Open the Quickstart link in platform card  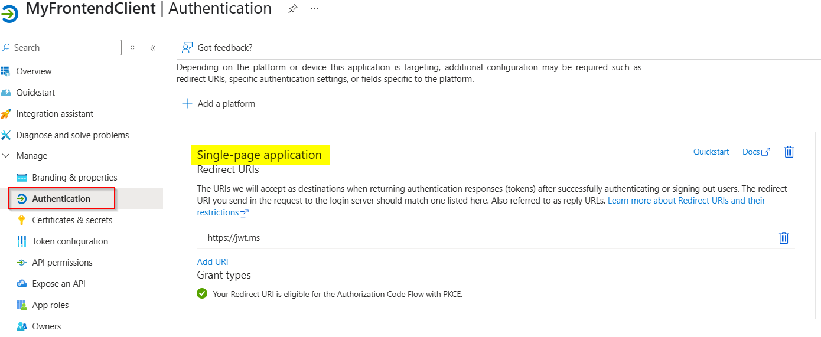click(x=711, y=152)
